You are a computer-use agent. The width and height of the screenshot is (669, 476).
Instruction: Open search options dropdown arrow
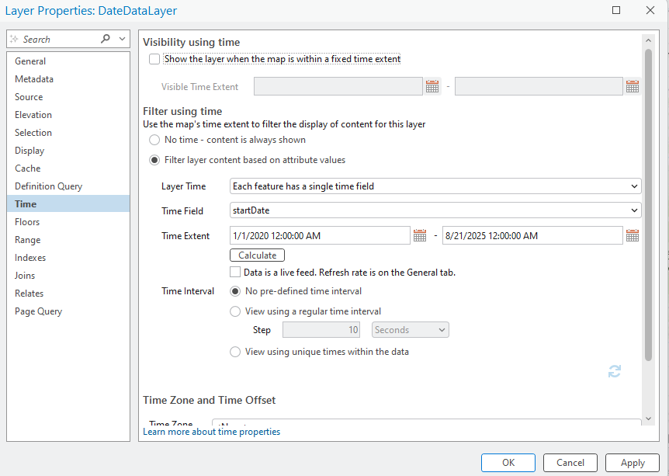[x=122, y=39]
